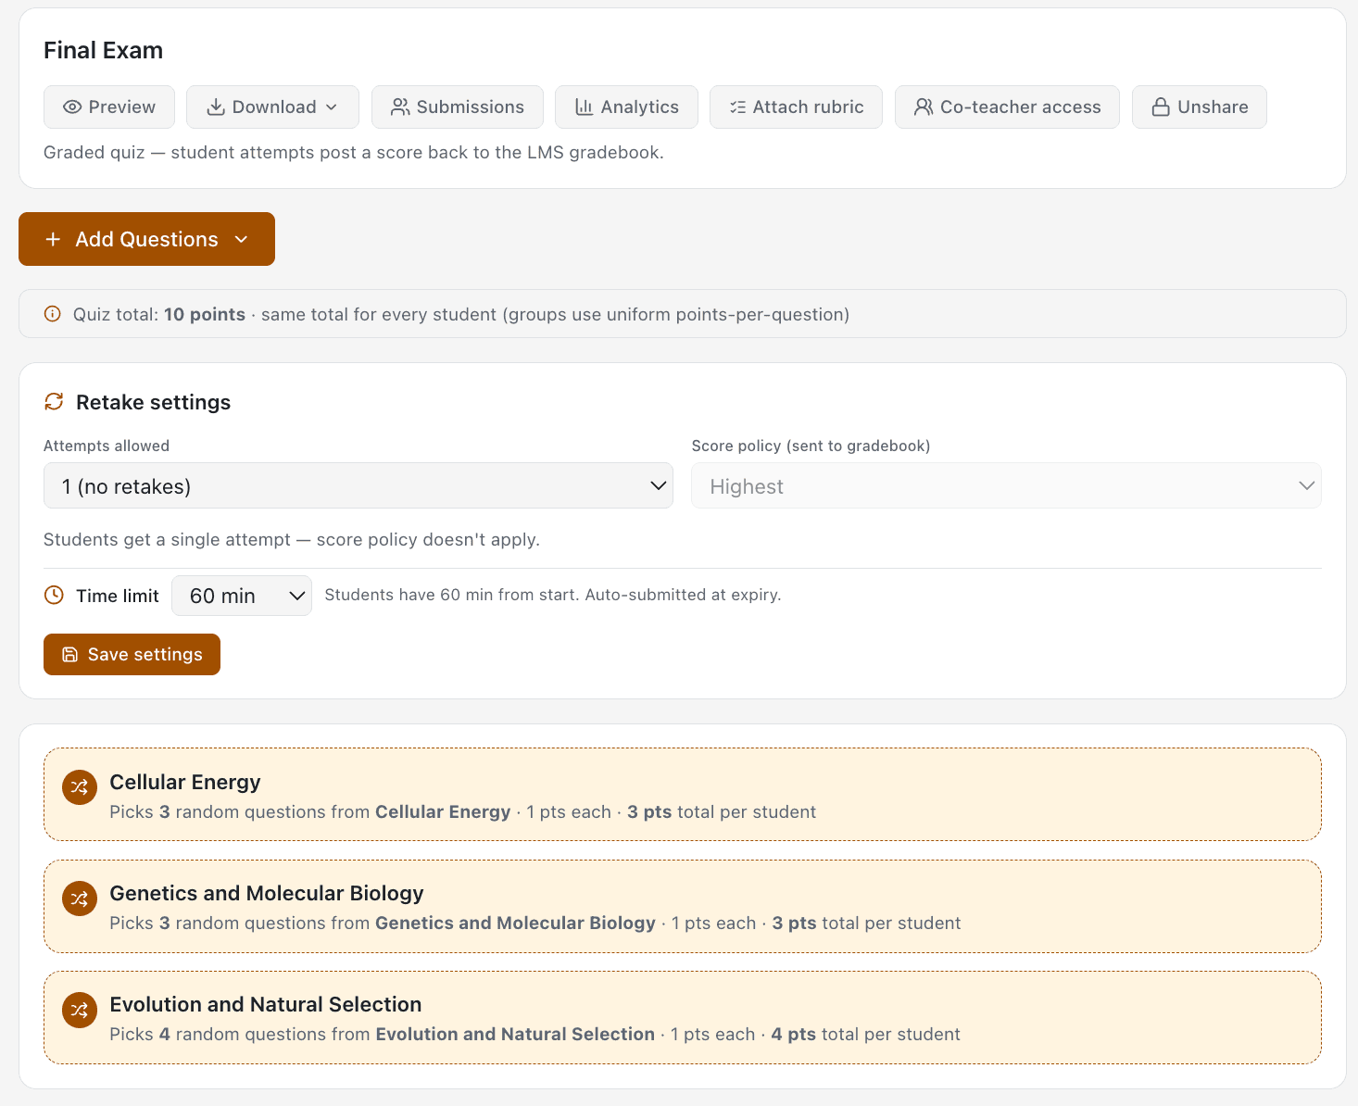Click the Time limit label
Viewport: 1358px width, 1106px height.
[118, 596]
